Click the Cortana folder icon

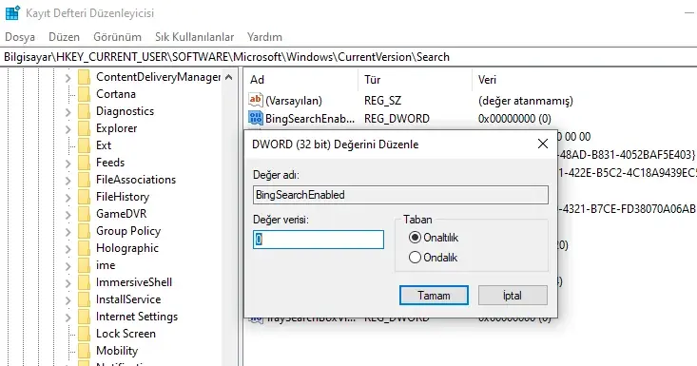tap(84, 94)
